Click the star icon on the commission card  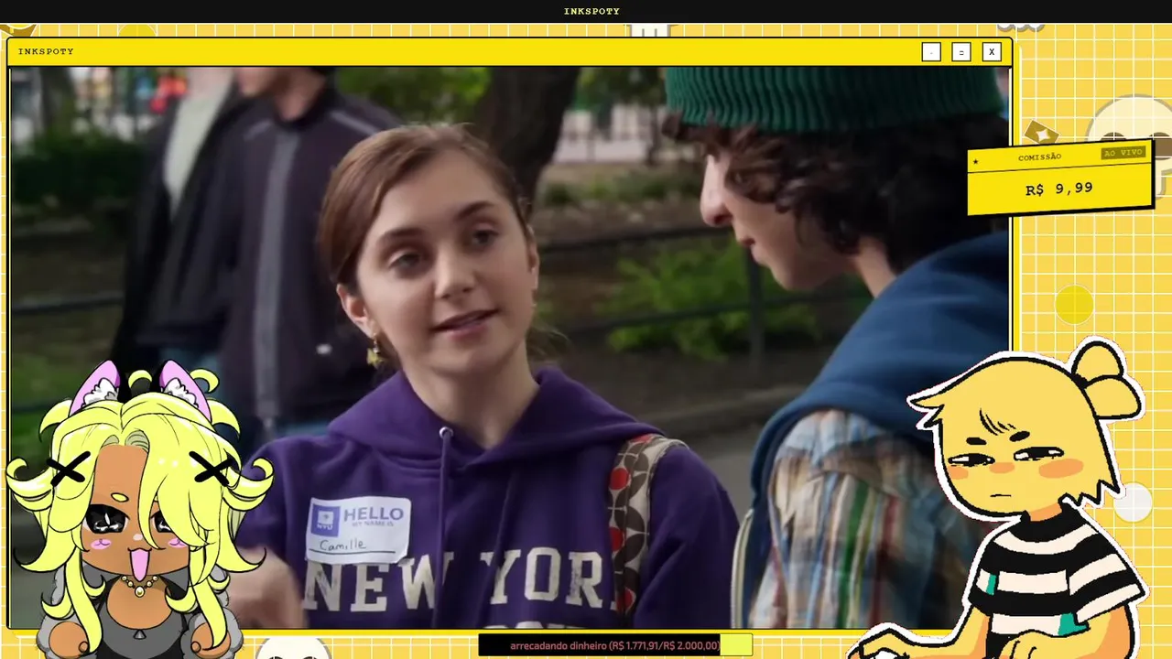(x=976, y=162)
